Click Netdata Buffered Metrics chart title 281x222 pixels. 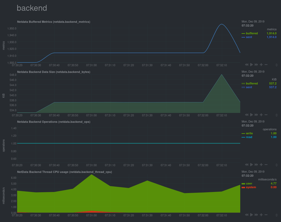54,22
